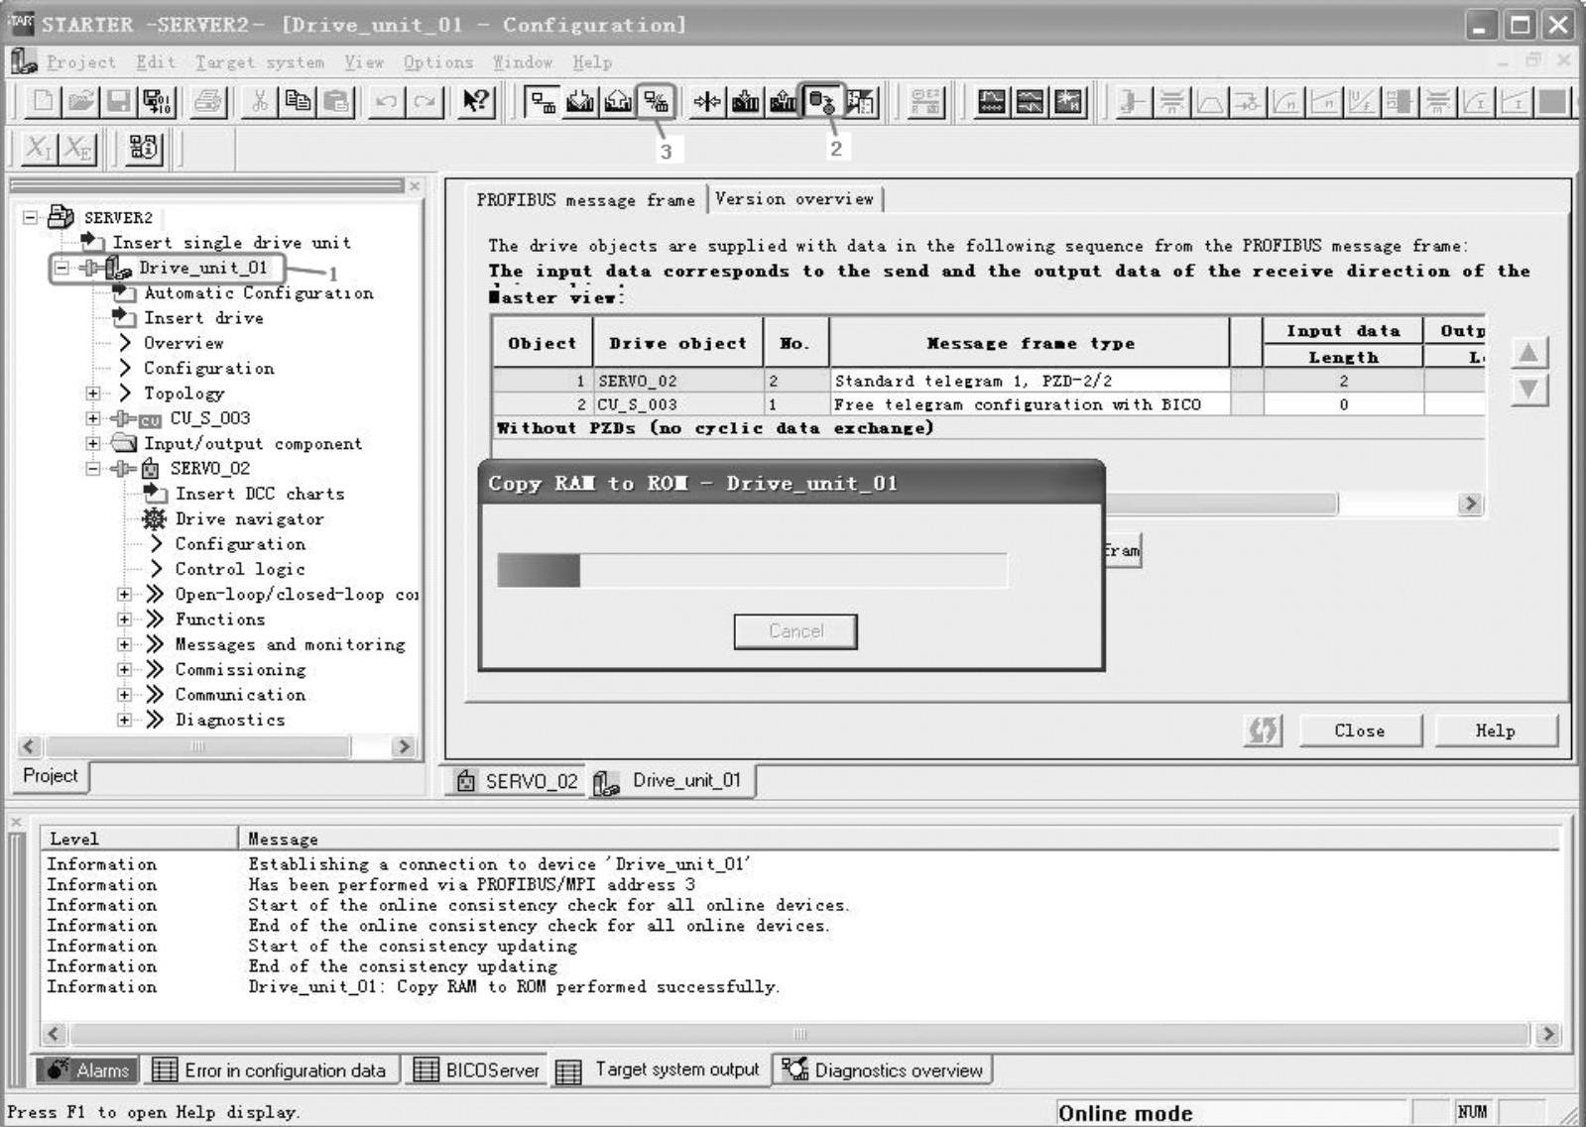
Task: Expand the Diagnostics tree node
Action: click(x=125, y=720)
